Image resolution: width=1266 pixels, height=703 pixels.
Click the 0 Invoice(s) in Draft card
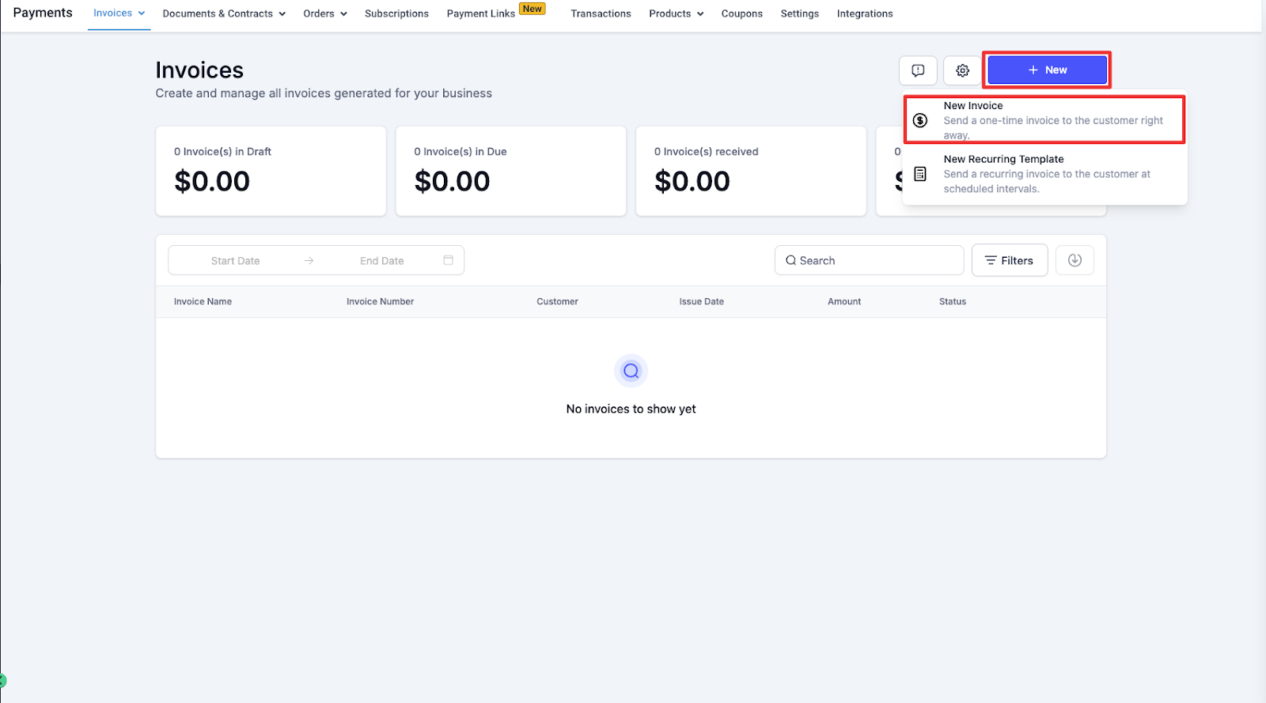[271, 171]
